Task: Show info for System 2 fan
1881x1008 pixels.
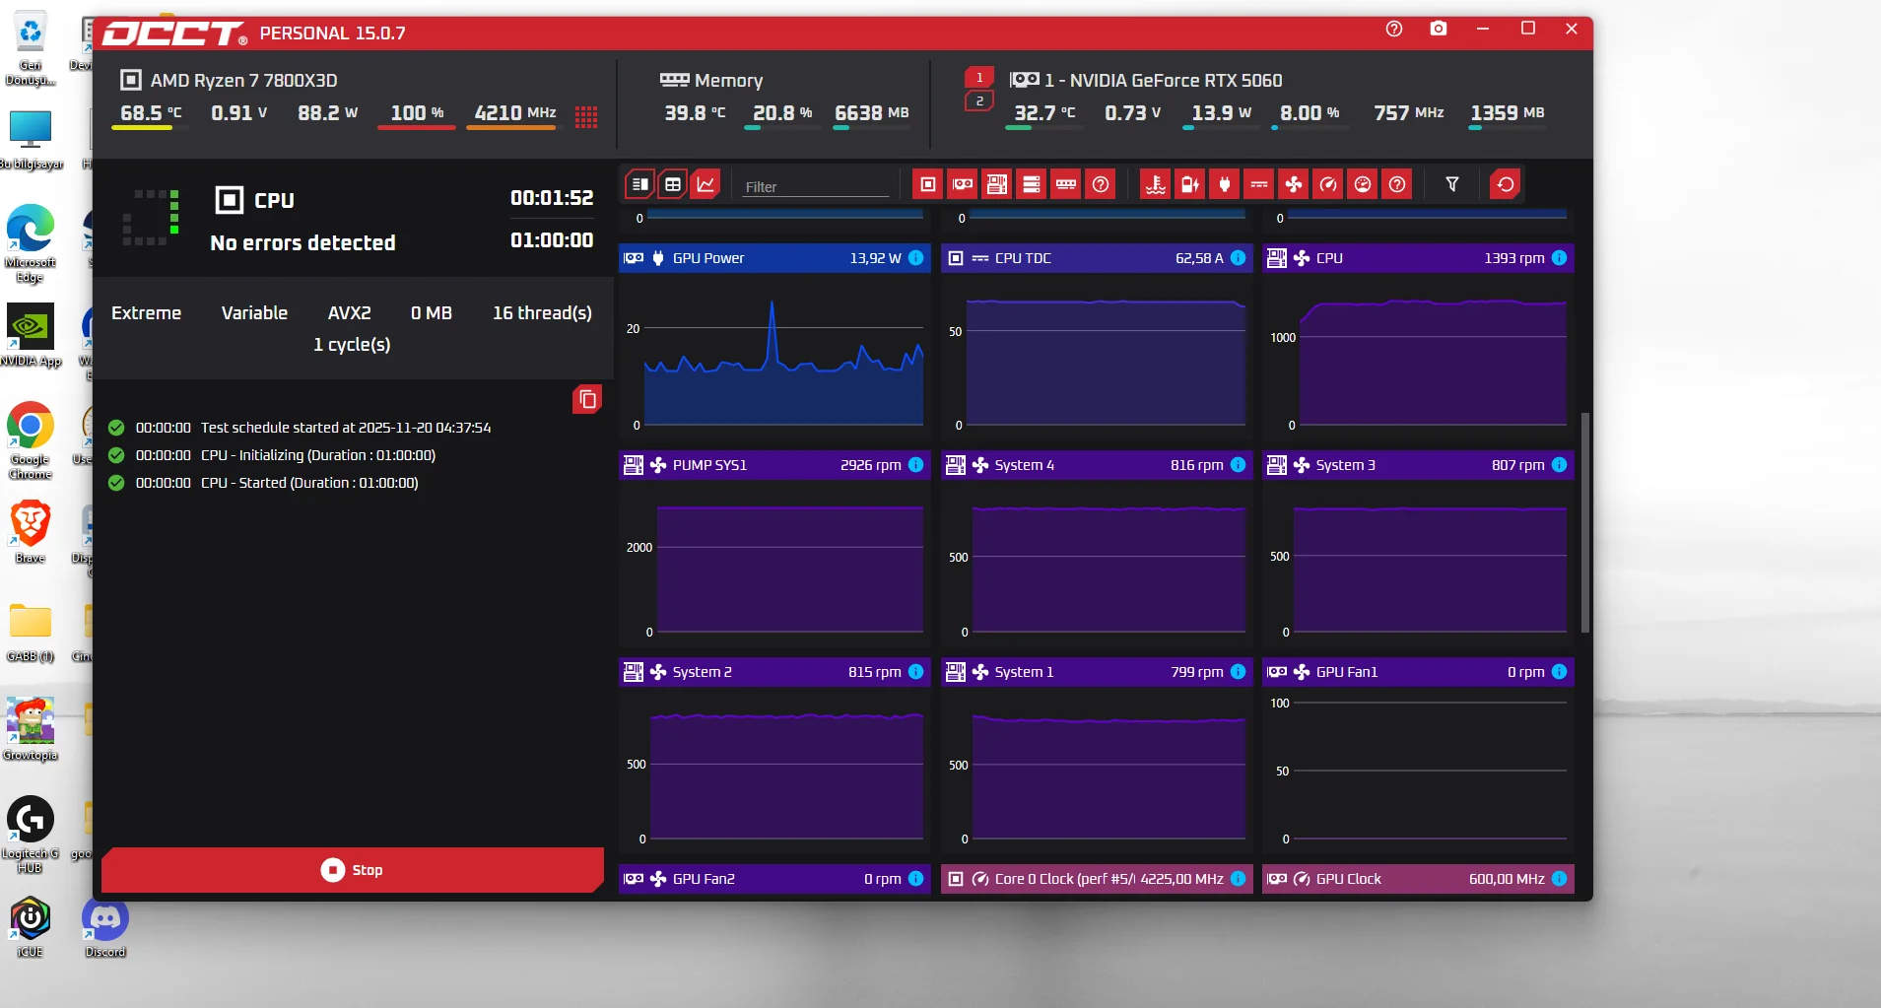Action: [x=915, y=672]
